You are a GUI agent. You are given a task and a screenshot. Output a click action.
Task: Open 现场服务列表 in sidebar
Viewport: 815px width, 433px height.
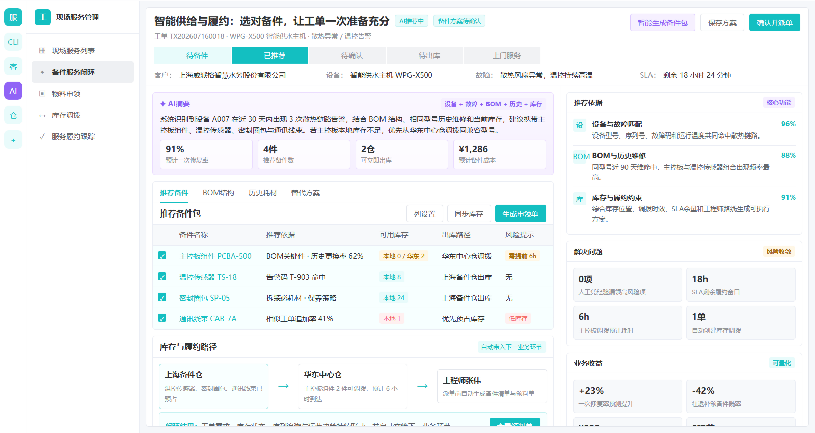pyautogui.click(x=83, y=51)
